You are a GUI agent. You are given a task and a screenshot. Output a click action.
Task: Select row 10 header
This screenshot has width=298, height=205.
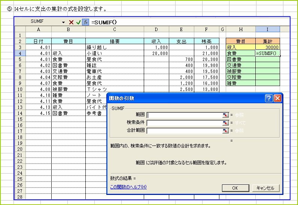coord(20,89)
